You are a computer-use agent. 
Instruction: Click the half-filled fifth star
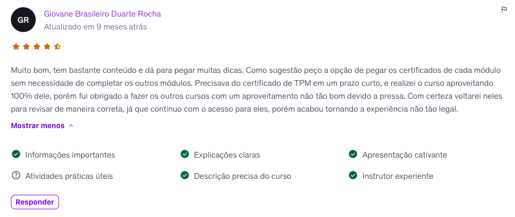point(57,47)
